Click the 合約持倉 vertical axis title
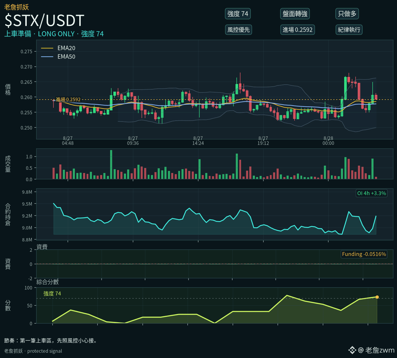 pos(8,214)
